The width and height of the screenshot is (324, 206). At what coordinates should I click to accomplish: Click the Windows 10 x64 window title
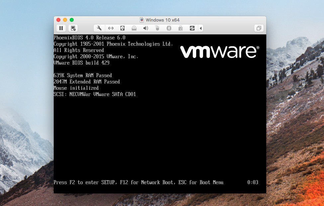163,20
